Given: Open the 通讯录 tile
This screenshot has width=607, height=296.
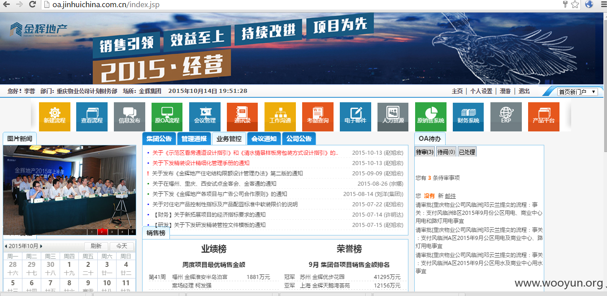Looking at the screenshot, I should coord(243,117).
